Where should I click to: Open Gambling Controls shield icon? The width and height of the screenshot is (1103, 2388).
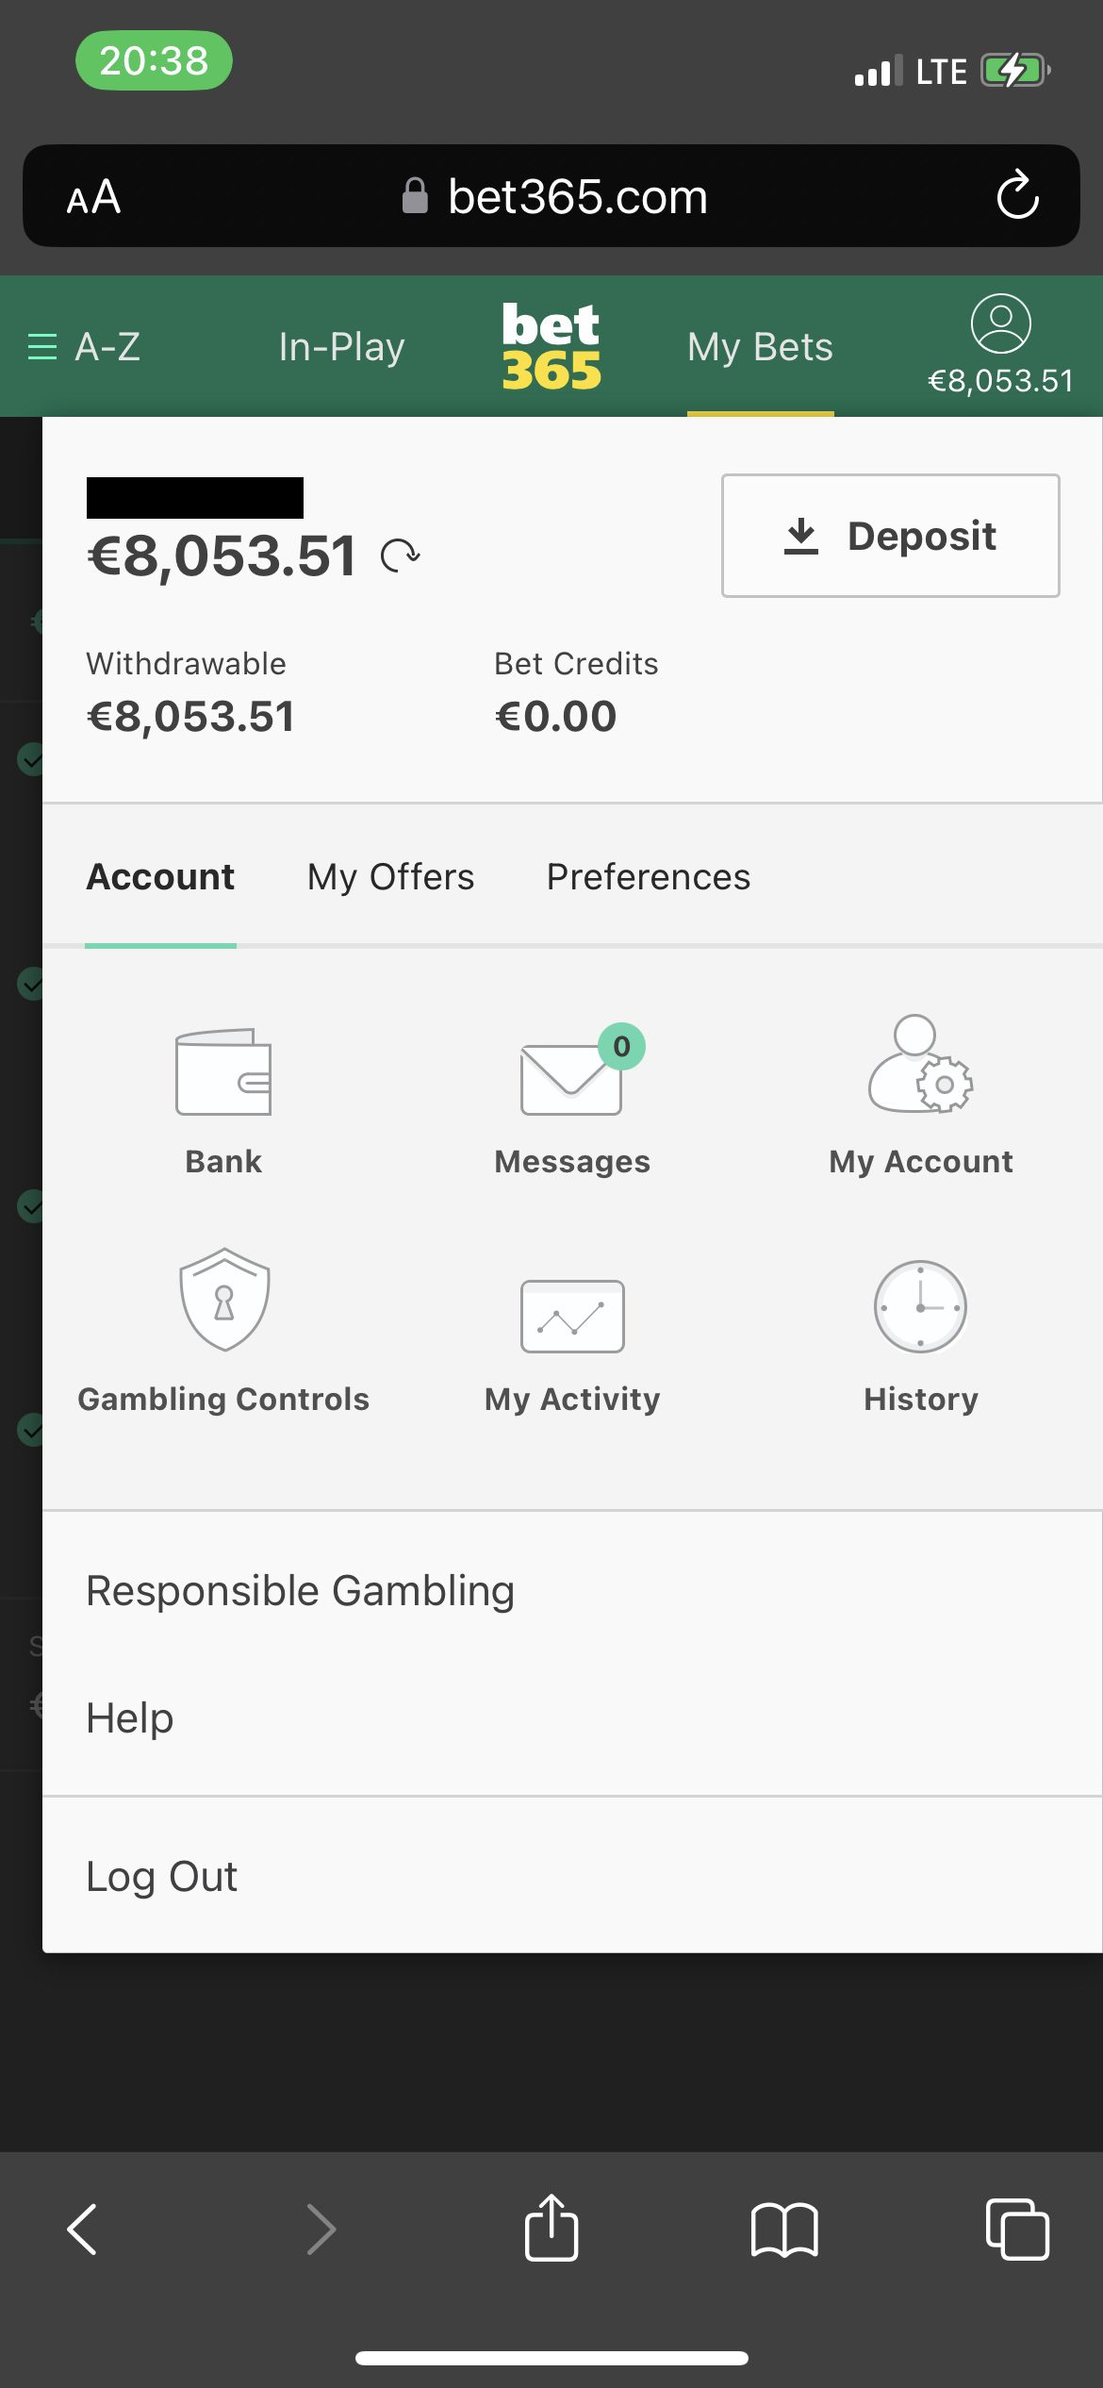pyautogui.click(x=224, y=1301)
